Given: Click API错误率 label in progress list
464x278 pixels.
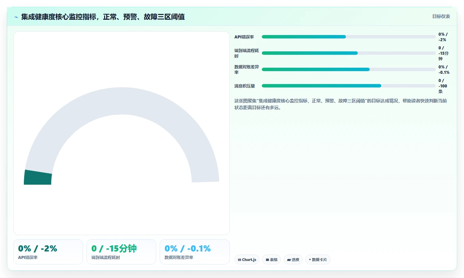Looking at the screenshot, I should [244, 37].
